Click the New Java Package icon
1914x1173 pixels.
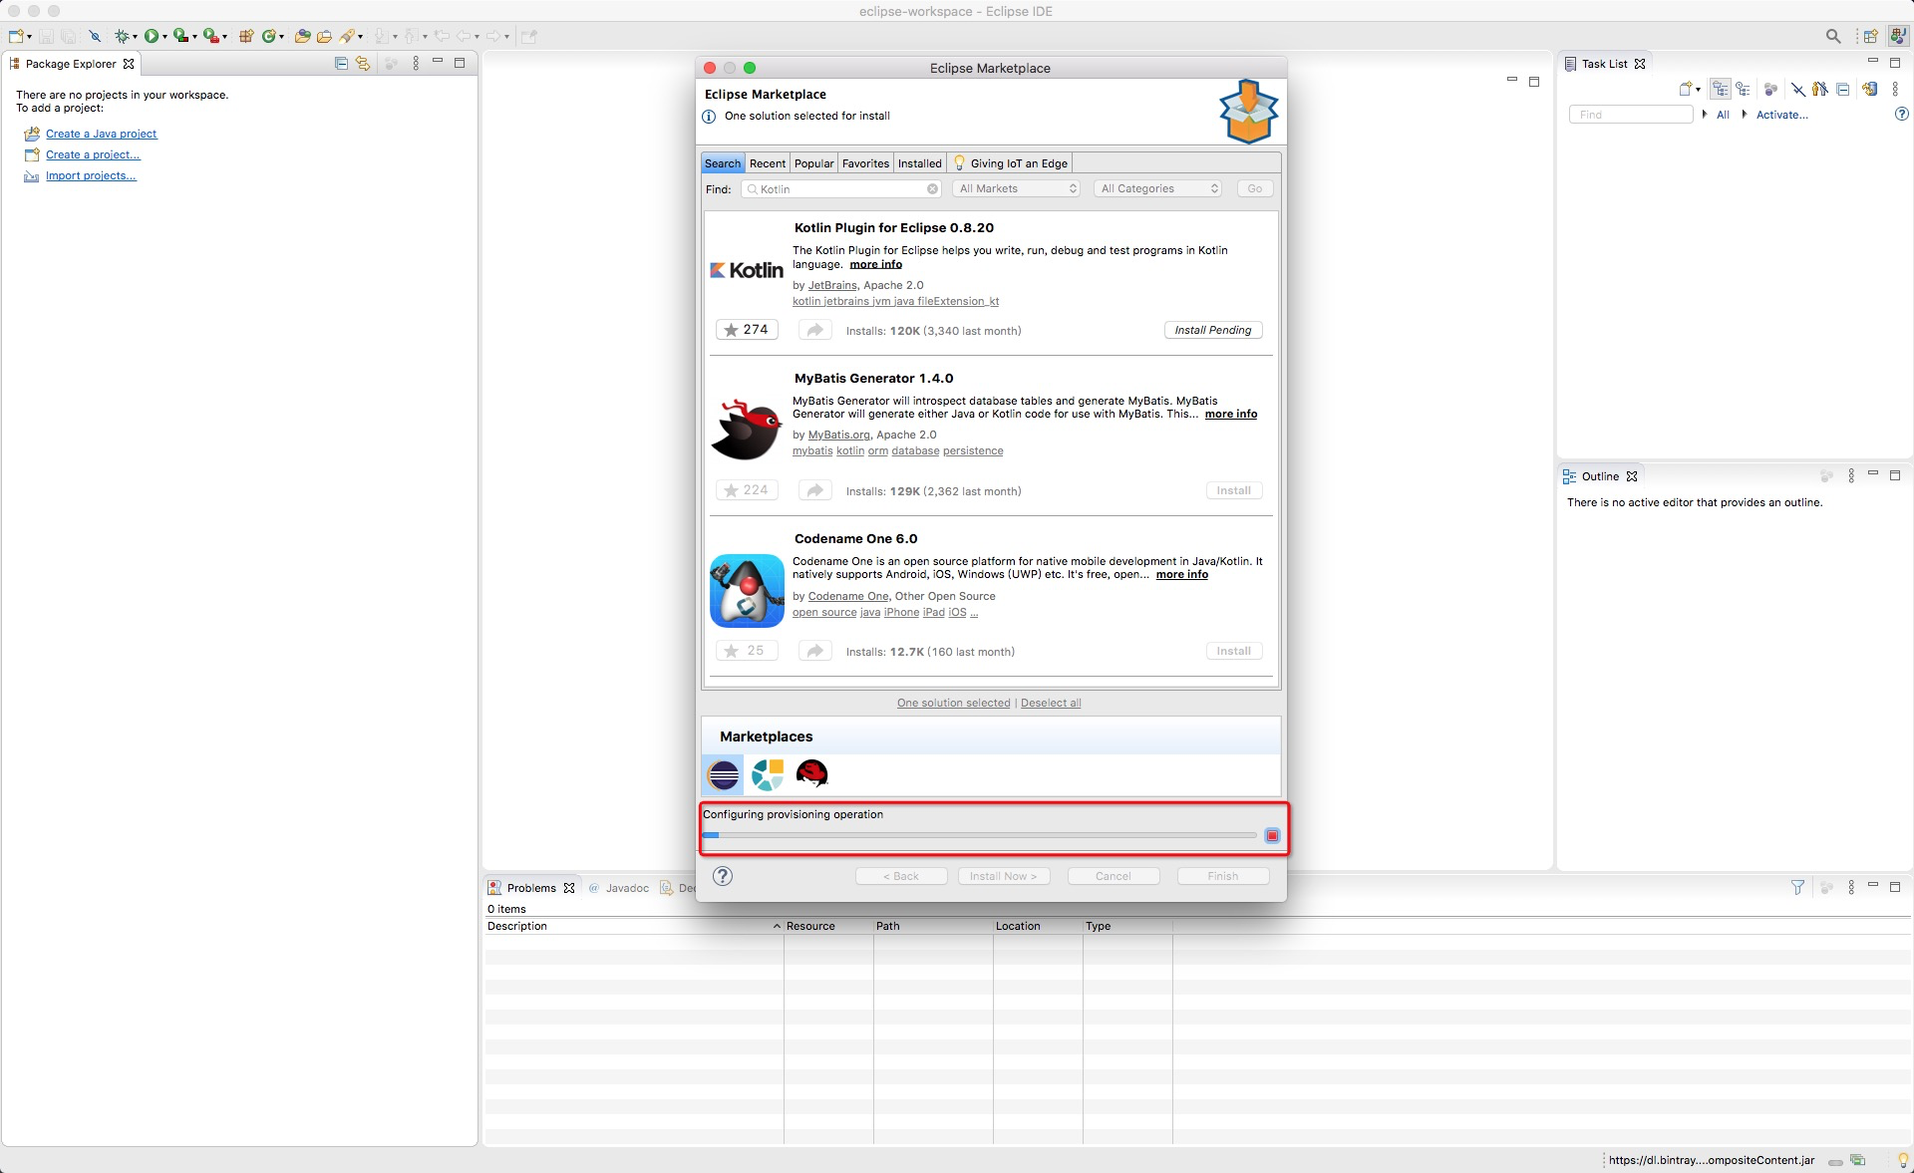[x=246, y=36]
